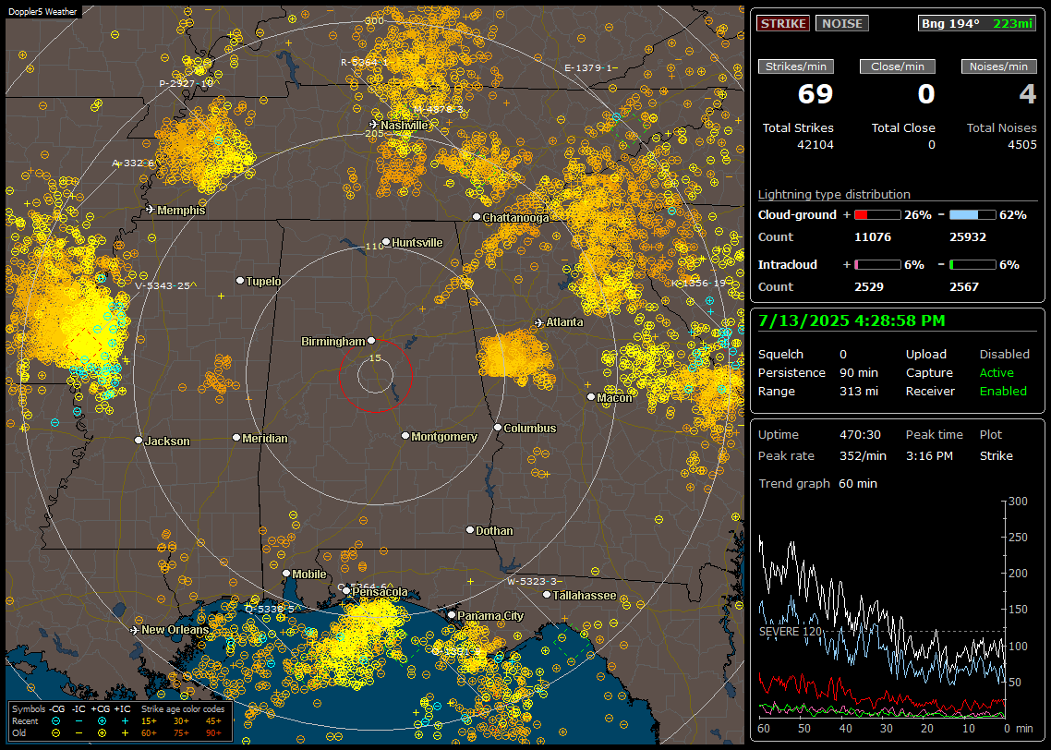Image resolution: width=1051 pixels, height=750 pixels.
Task: Click the Tallahassee city marker dot
Action: pos(547,595)
